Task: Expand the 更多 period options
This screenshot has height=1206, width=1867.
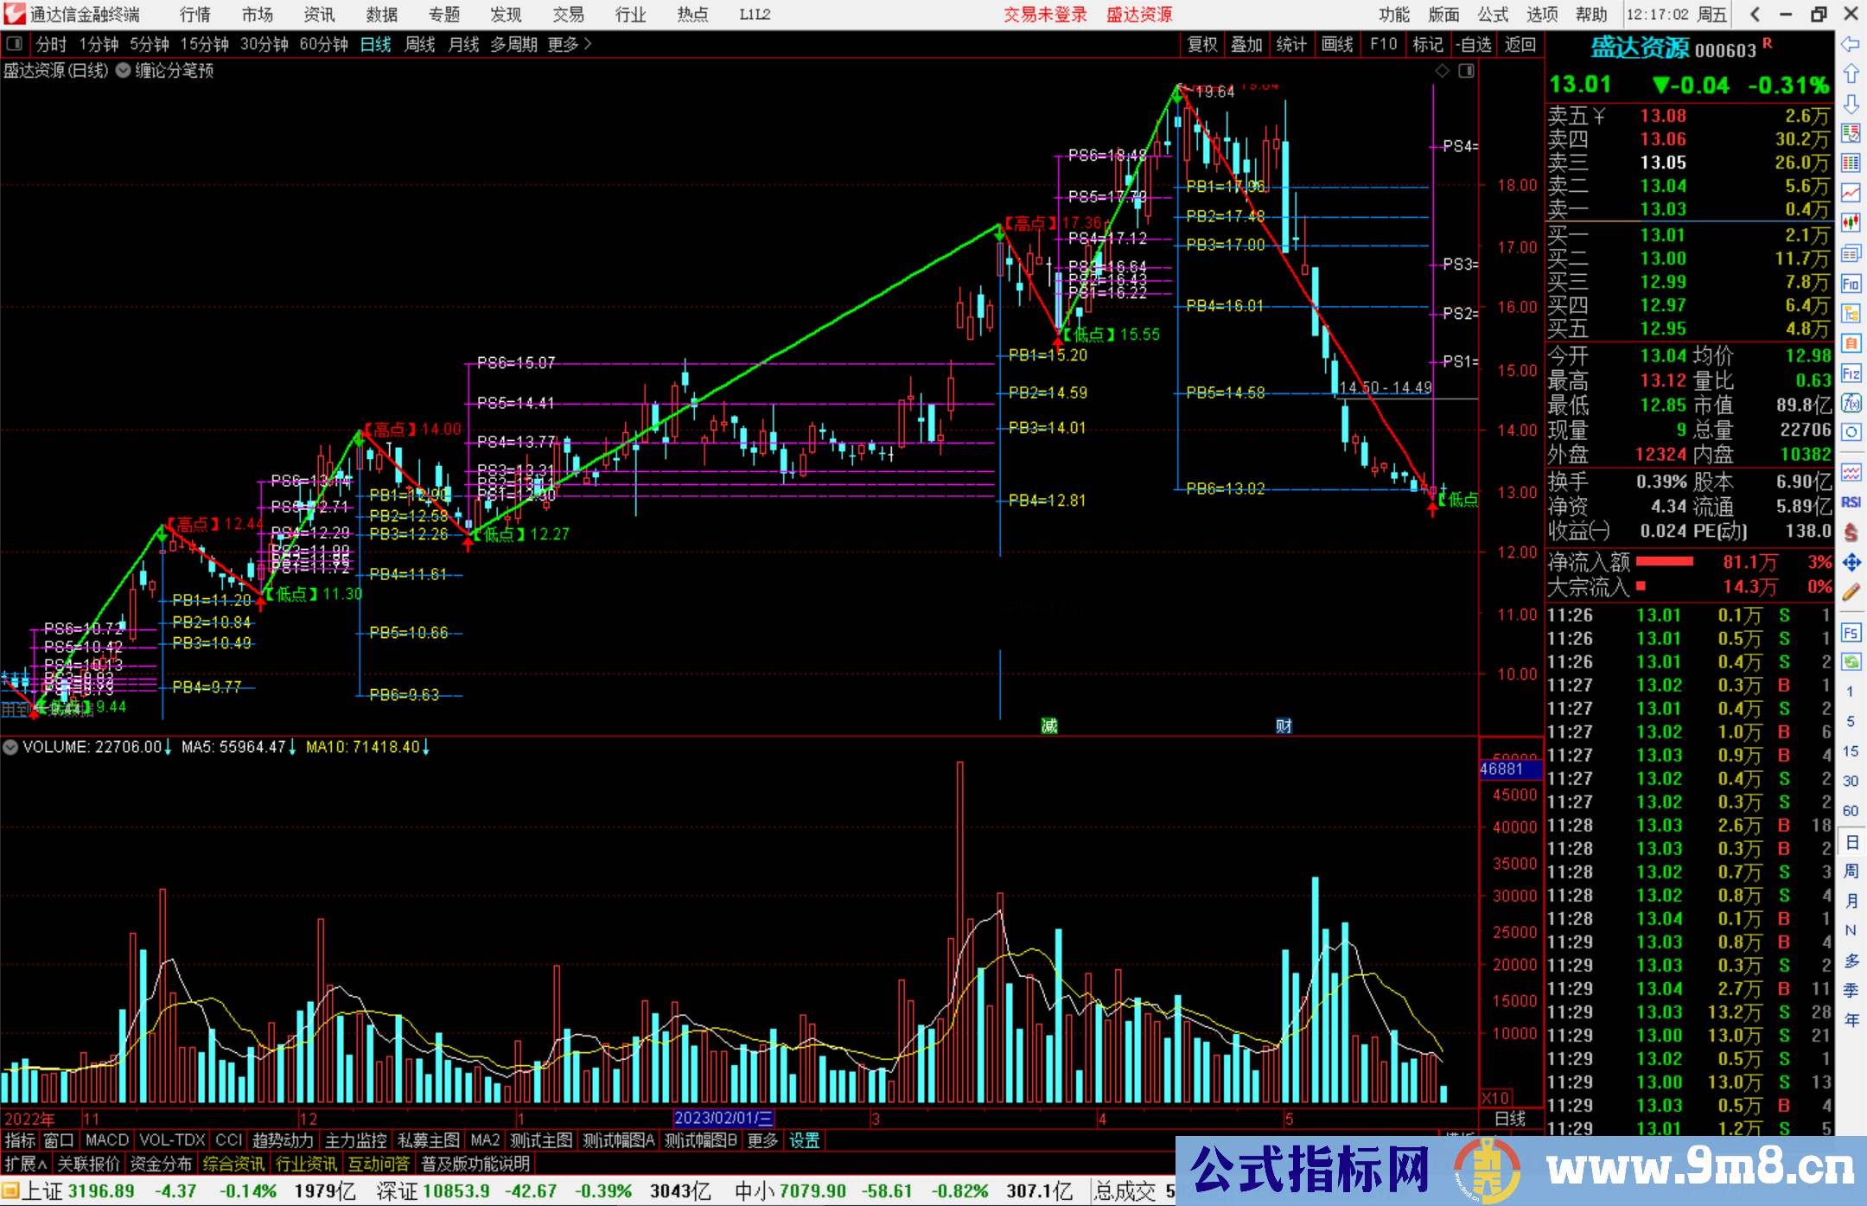Action: point(570,44)
